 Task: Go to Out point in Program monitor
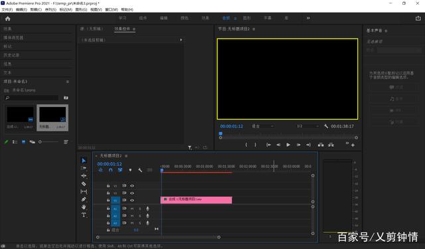click(x=308, y=145)
